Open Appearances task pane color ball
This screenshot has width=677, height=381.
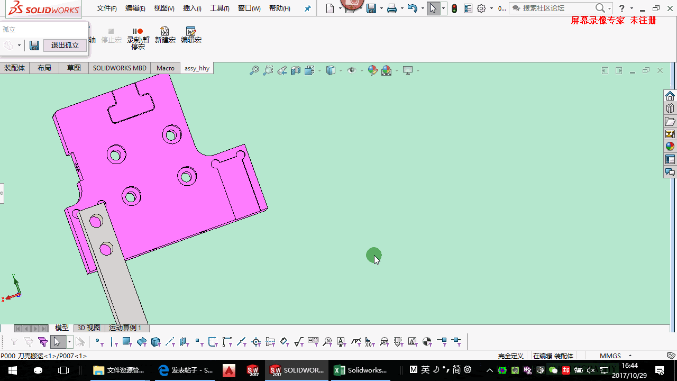[x=670, y=147]
